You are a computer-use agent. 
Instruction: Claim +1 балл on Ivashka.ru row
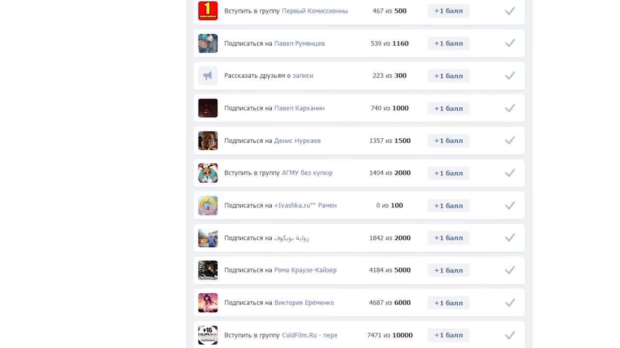449,205
